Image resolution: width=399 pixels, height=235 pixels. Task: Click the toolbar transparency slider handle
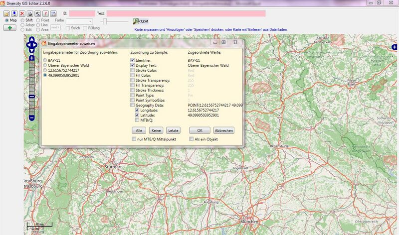coord(105,21)
